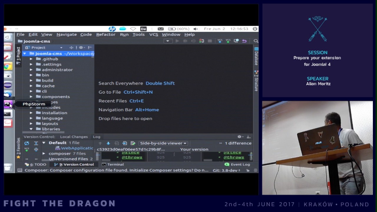Screen dimensions: 377x212
Task: Click the Show History toolbar icon
Action: point(236,41)
